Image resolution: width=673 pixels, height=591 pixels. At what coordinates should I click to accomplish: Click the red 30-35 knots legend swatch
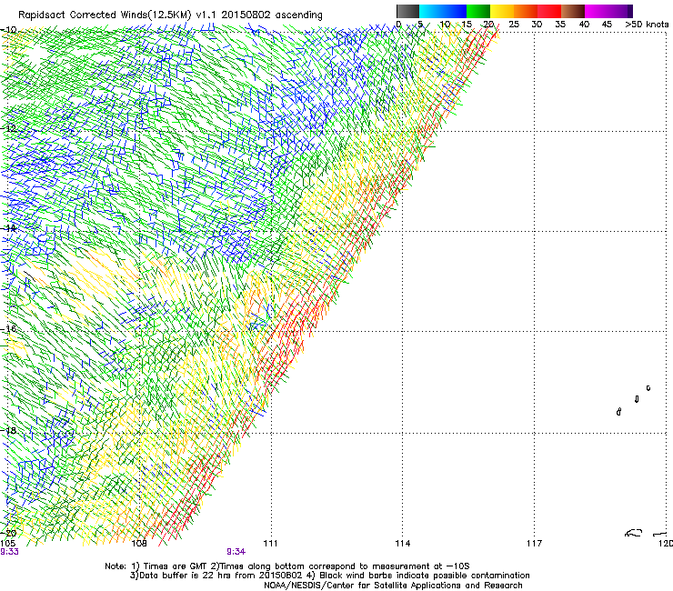click(549, 11)
